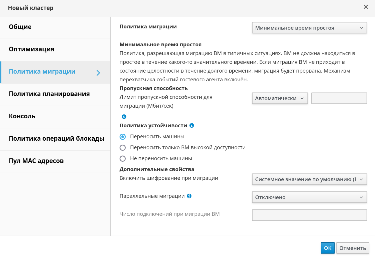The height and width of the screenshot is (261, 375).
Task: Expand Автоматически bandwidth dropdown
Action: click(x=280, y=98)
